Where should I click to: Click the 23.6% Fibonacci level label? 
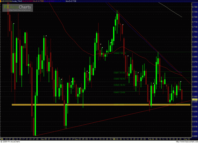pos(119,92)
